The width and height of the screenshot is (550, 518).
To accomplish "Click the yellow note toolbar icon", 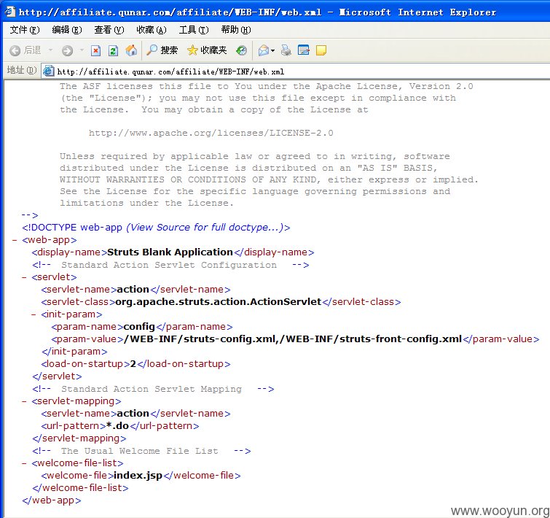I will click(x=321, y=50).
